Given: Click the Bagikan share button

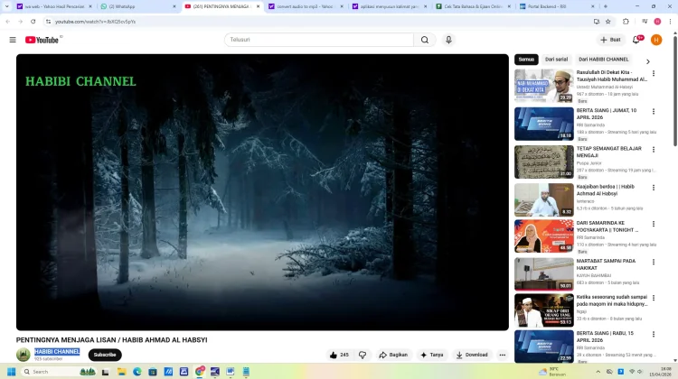Looking at the screenshot, I should coord(393,355).
